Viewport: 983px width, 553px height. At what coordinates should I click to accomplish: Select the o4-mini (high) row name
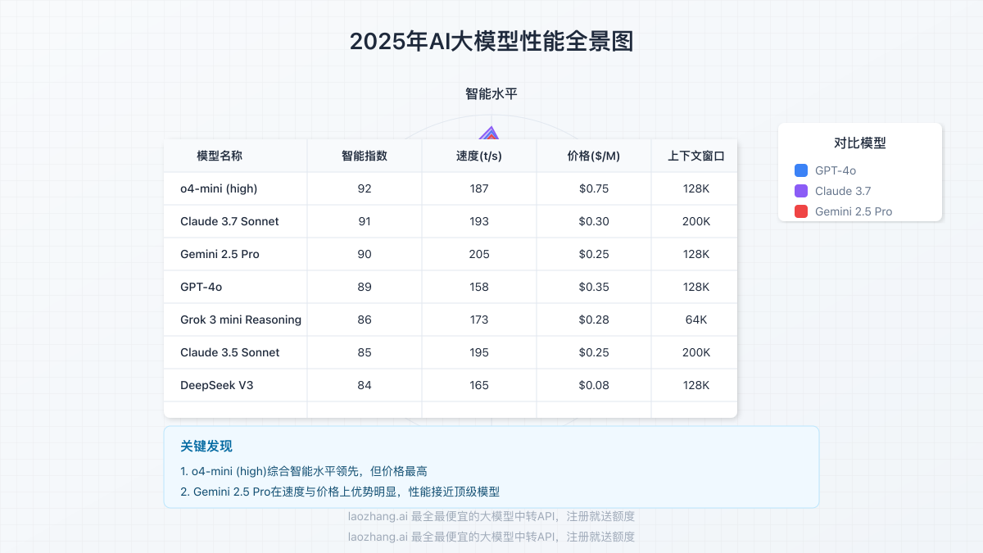pyautogui.click(x=219, y=188)
